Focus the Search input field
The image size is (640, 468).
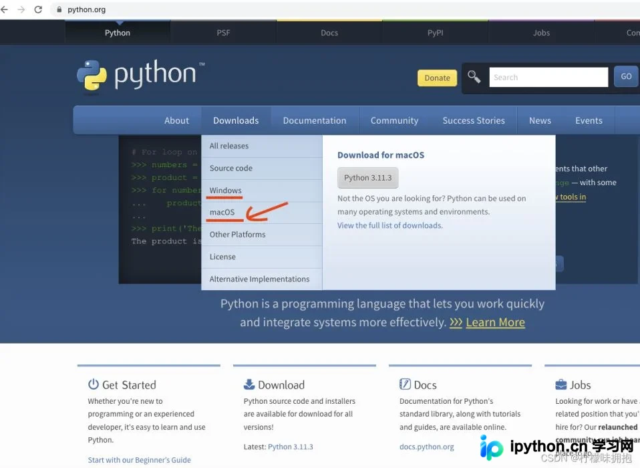pos(548,77)
